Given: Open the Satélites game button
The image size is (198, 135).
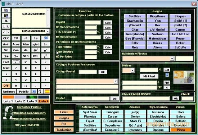Looking at the screenshot, I should point(135,16).
